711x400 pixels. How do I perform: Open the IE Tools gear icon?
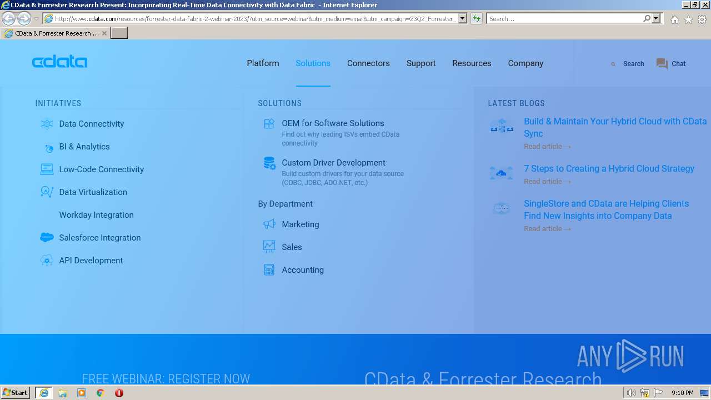[702, 19]
